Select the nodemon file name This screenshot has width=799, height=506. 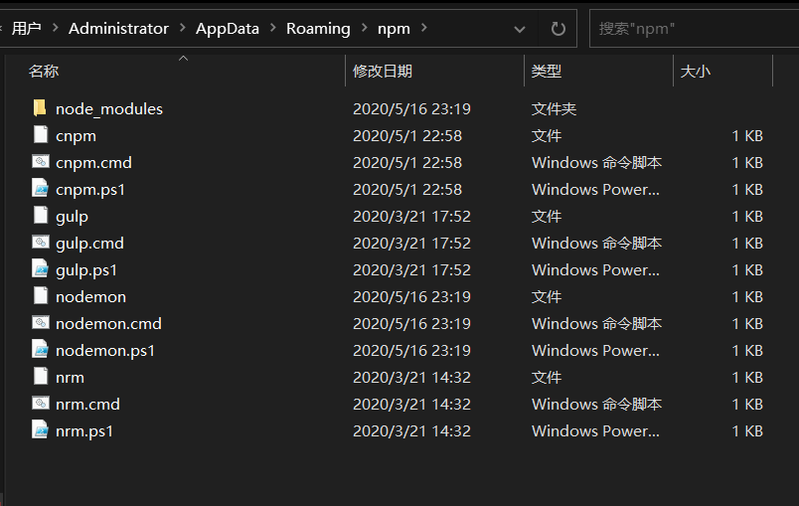[90, 296]
